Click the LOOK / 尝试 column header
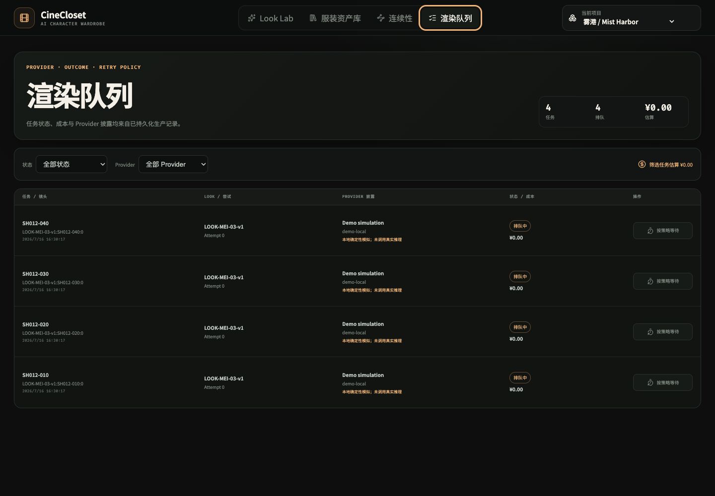 tap(217, 196)
